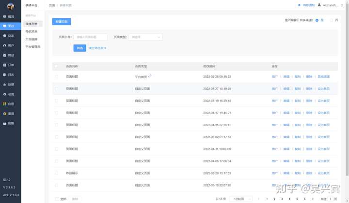Open the 商家 merchant sidebar icon
349x203 pixels.
pos(5,36)
